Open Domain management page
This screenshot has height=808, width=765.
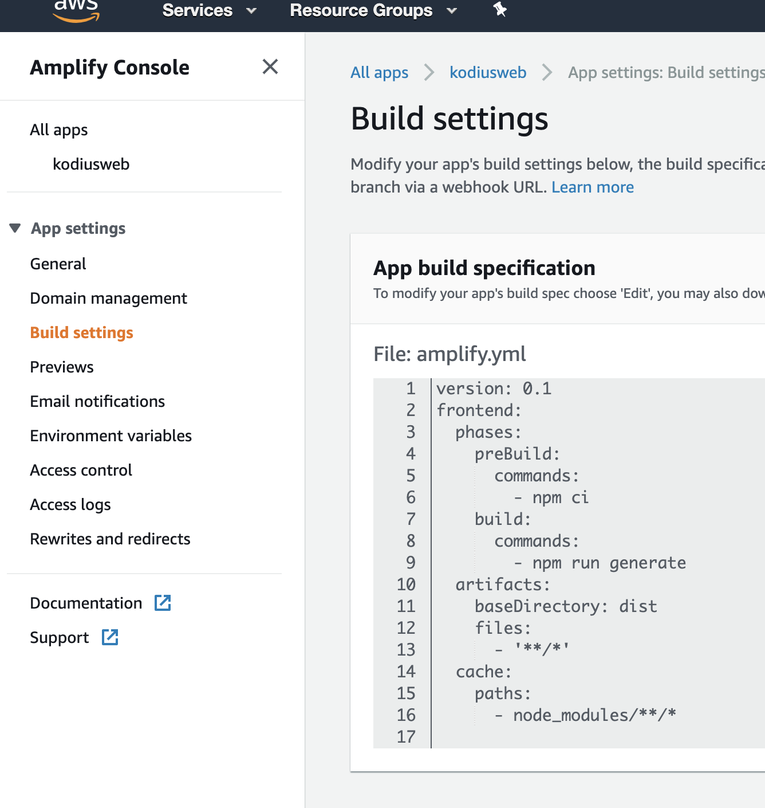click(109, 299)
